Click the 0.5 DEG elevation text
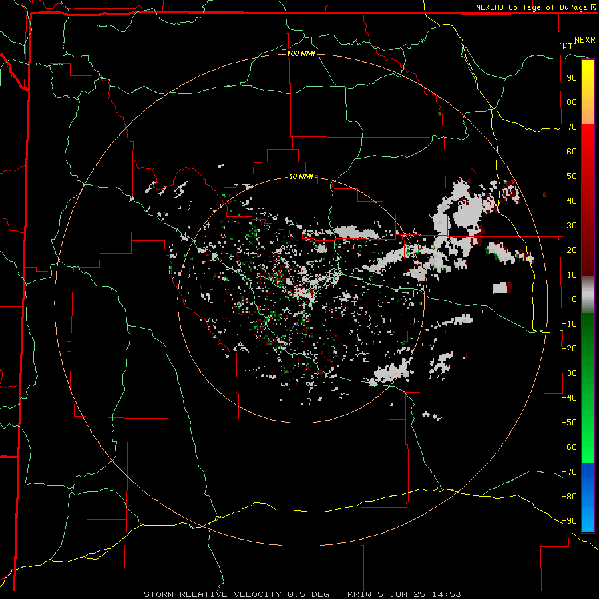This screenshot has height=599, width=599. coord(308,594)
